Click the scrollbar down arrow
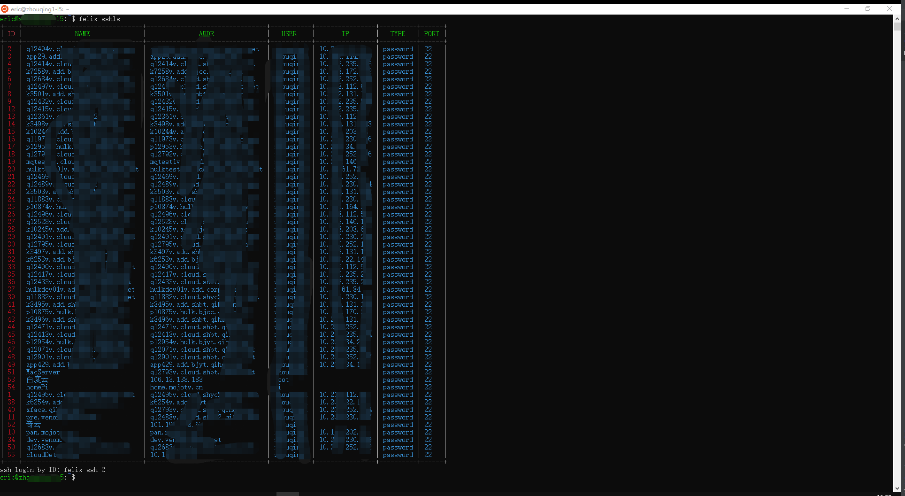The image size is (905, 496). click(897, 488)
